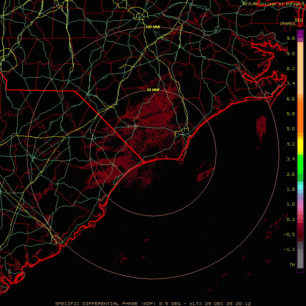Viewport: 306px width, 306px height.
Task: Click the "DKD" label above the legend
Action: click(x=299, y=20)
